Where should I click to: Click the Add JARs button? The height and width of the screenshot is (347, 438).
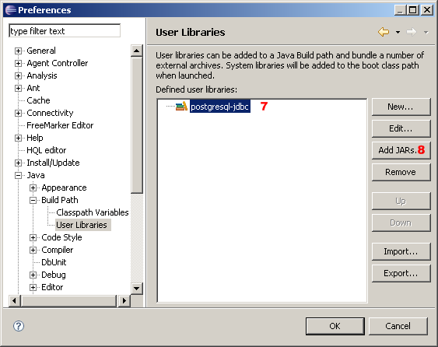[x=401, y=150]
